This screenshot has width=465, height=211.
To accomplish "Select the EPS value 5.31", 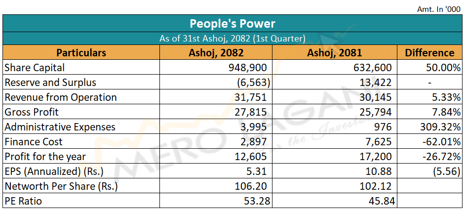I will 259,171.
